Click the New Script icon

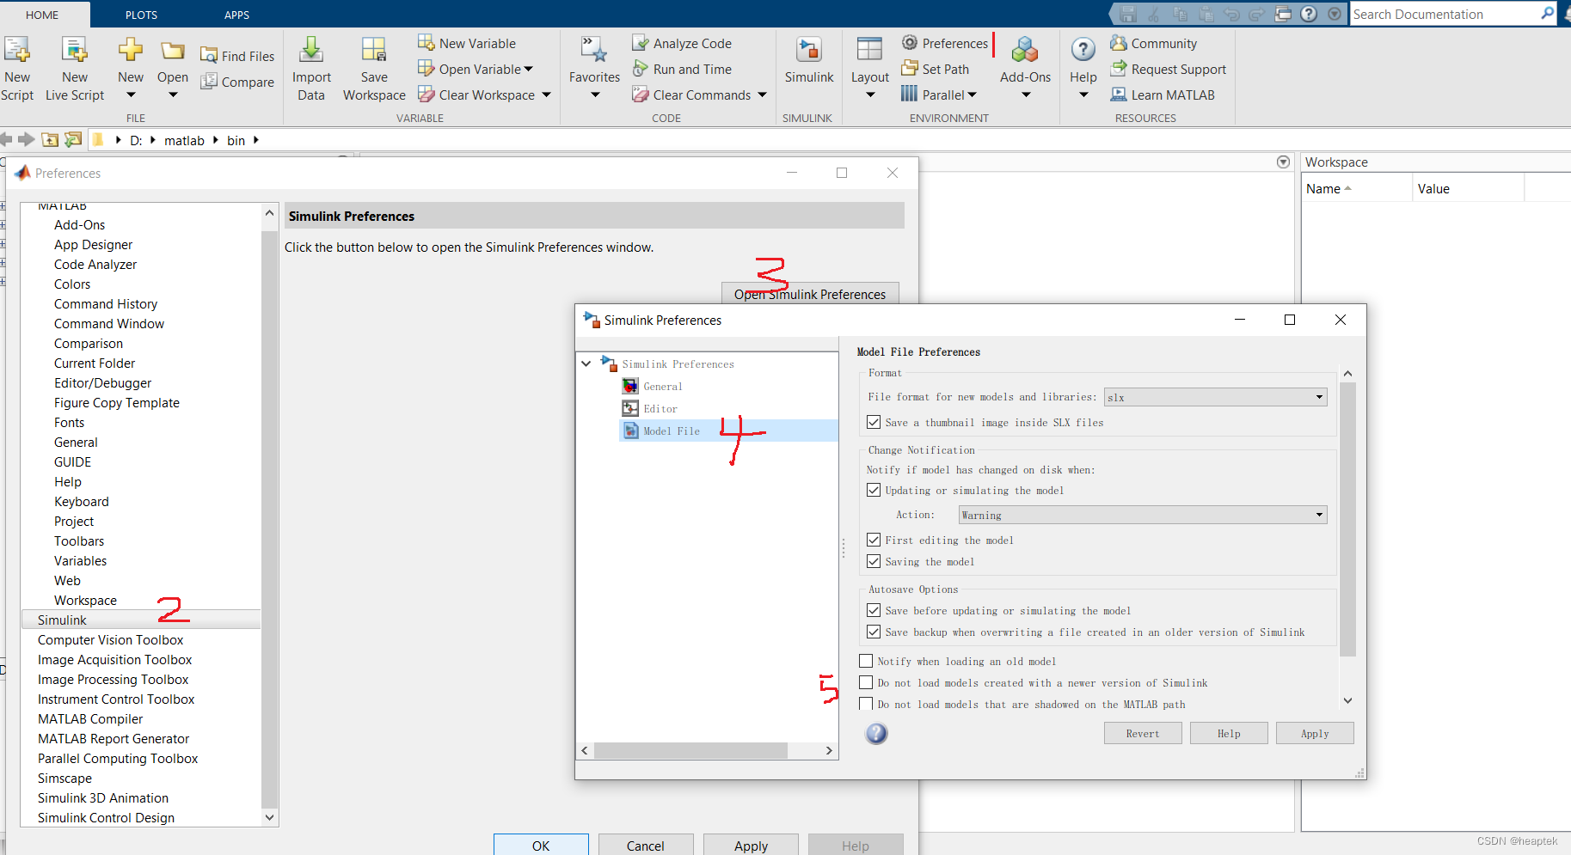pyautogui.click(x=16, y=51)
